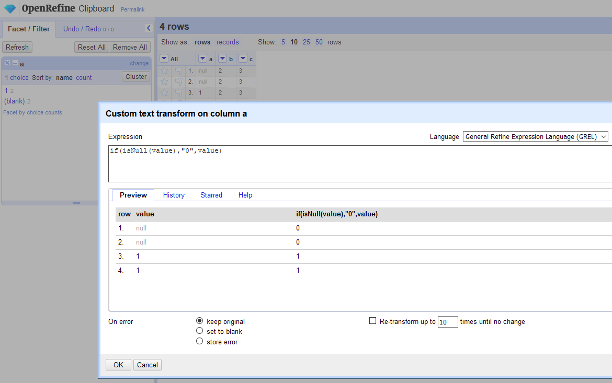Select the keep original radio button

pos(199,321)
